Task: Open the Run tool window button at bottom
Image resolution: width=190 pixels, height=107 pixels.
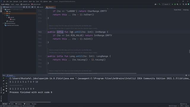Action: (x=5, y=104)
